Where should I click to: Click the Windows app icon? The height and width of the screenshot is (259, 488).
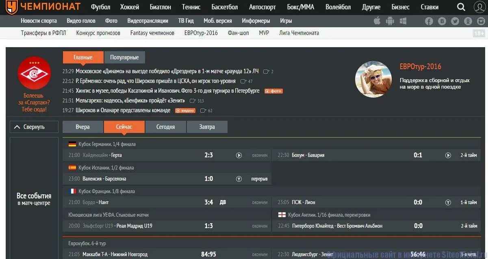403,21
